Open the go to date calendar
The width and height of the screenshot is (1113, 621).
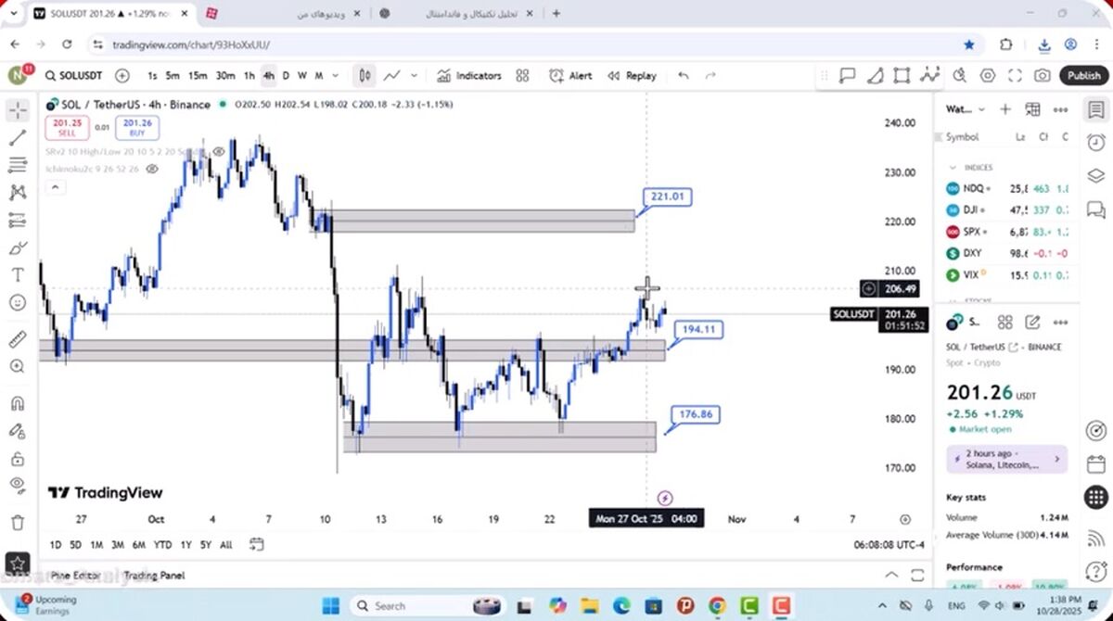tap(257, 545)
